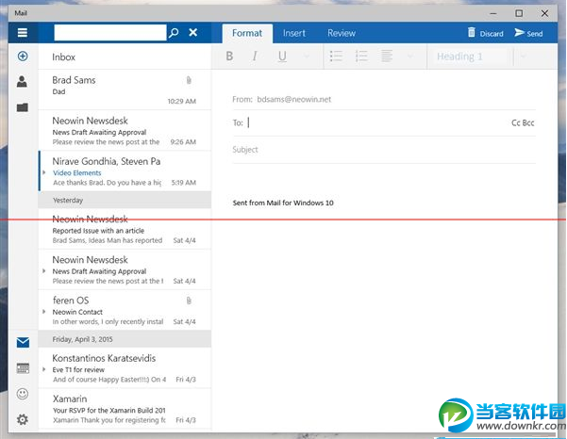Click into the search box
This screenshot has width=567, height=439.
(110, 33)
